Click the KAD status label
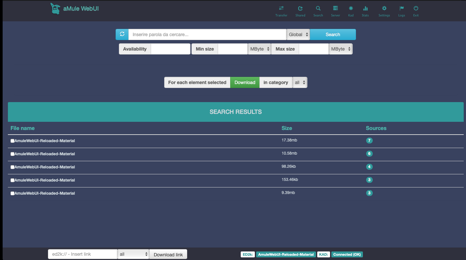This screenshot has height=260, width=466. pyautogui.click(x=323, y=254)
